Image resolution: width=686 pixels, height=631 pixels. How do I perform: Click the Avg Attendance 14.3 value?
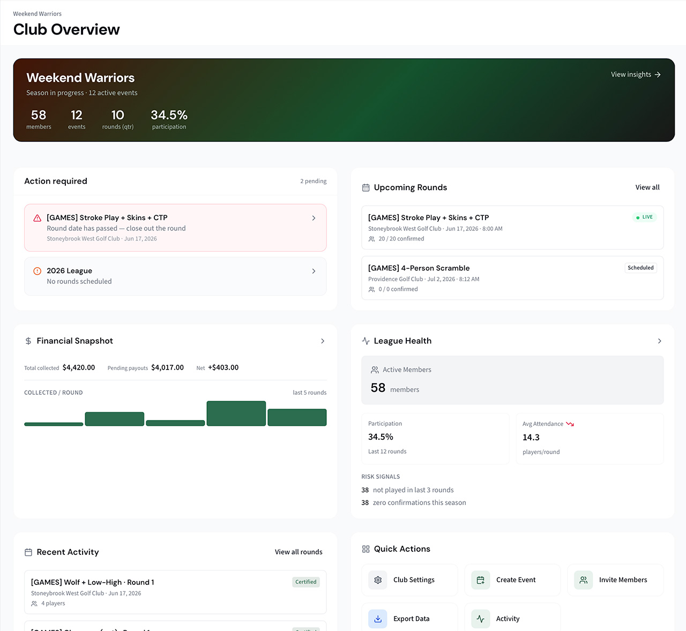pyautogui.click(x=531, y=438)
